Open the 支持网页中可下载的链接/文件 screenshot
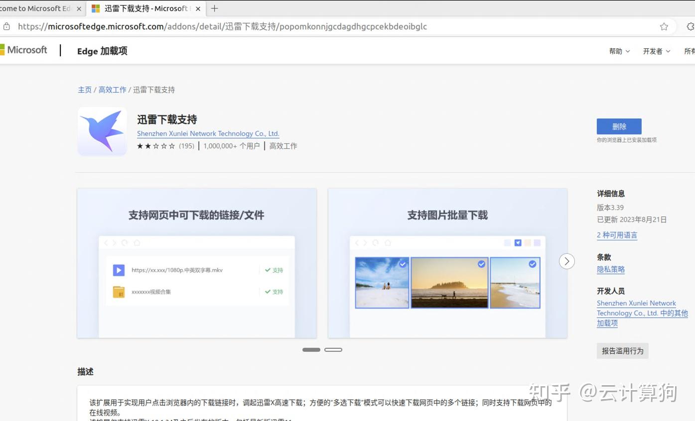 point(197,263)
